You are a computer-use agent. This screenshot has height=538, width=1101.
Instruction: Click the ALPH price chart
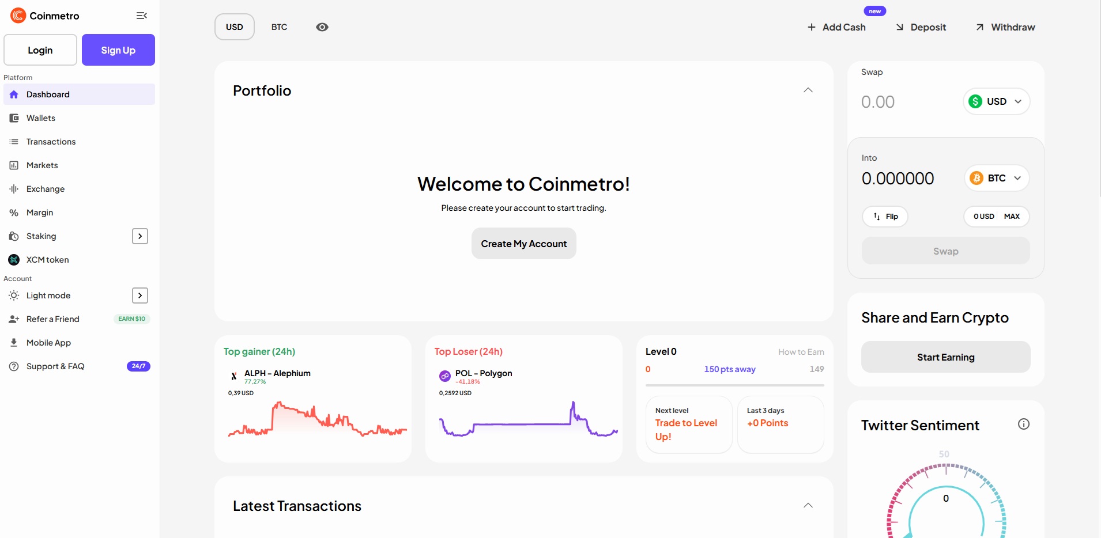point(318,419)
